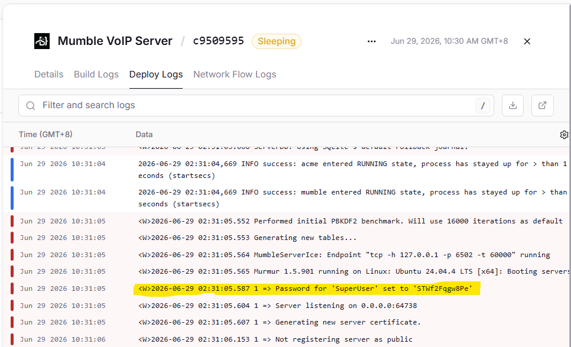
Task: Click the Mumble VoIP Server logo icon
Action: pyautogui.click(x=42, y=41)
